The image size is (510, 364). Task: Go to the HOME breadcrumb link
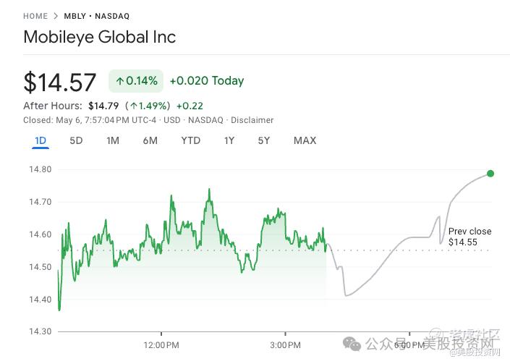35,16
